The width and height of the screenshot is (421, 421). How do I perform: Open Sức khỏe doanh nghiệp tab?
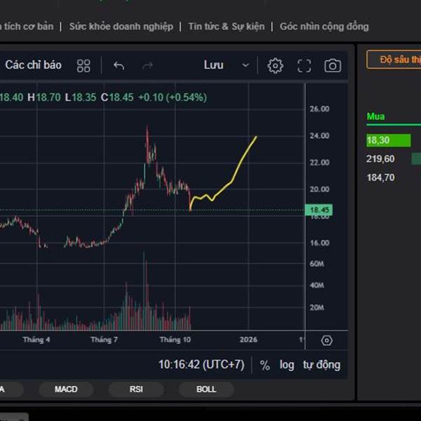[121, 27]
